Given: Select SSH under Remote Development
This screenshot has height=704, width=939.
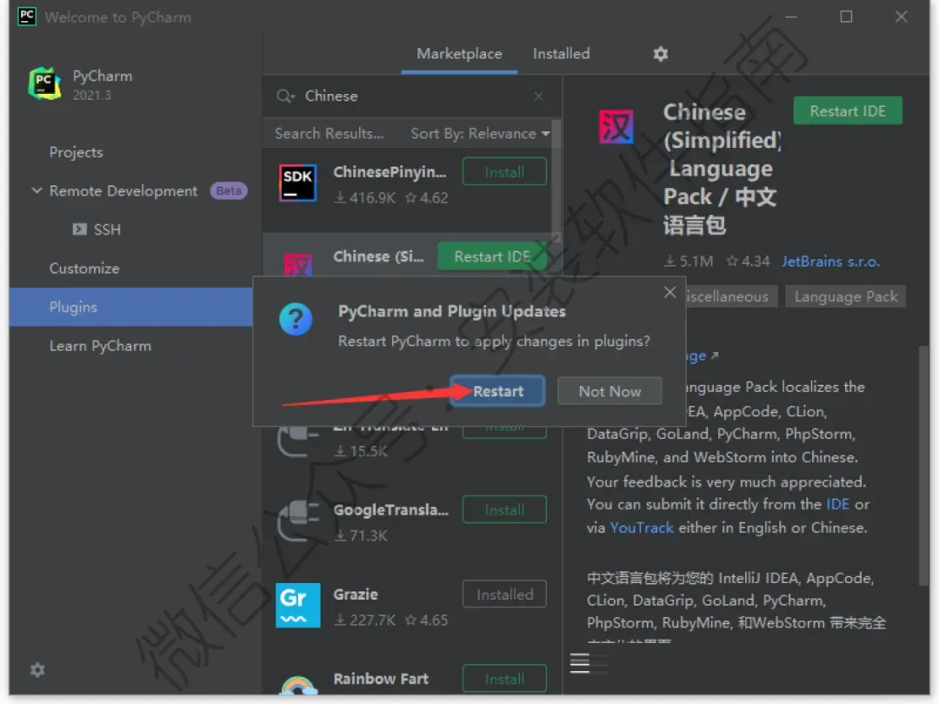Looking at the screenshot, I should (x=107, y=229).
